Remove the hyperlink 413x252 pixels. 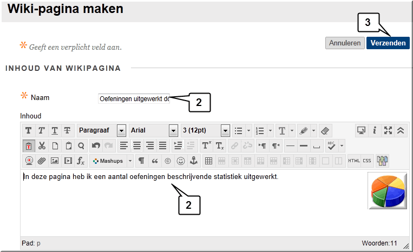point(247,145)
